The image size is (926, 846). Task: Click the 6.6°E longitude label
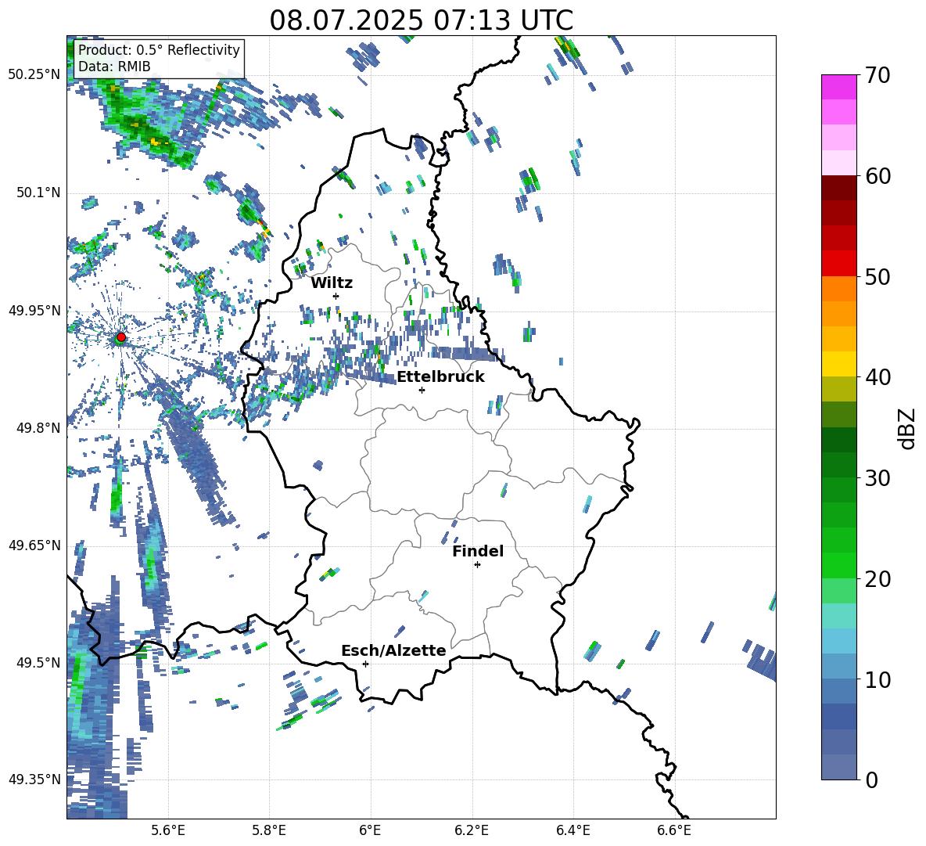pyautogui.click(x=674, y=830)
